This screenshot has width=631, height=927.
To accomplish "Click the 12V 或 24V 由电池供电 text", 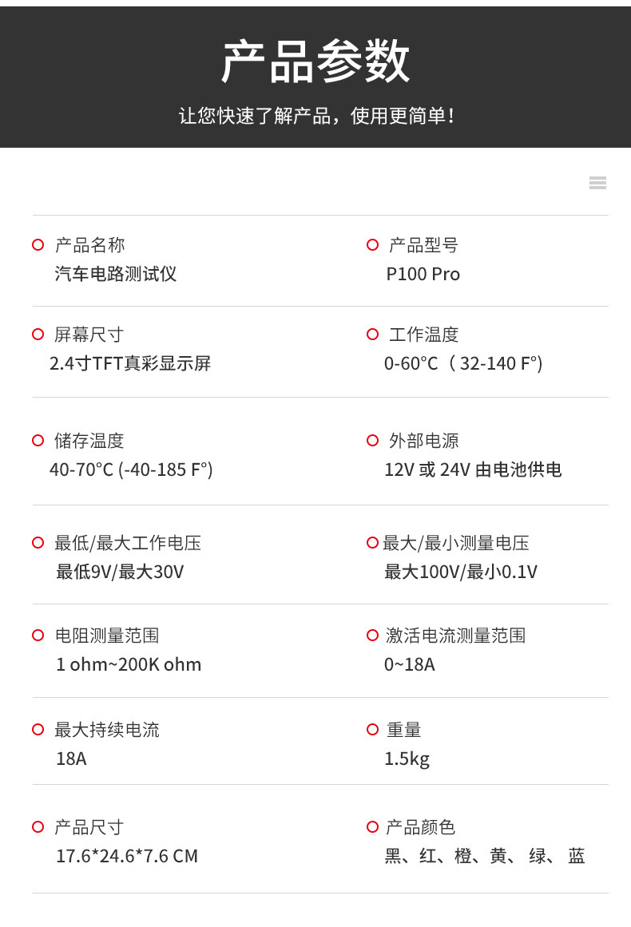I will (473, 470).
